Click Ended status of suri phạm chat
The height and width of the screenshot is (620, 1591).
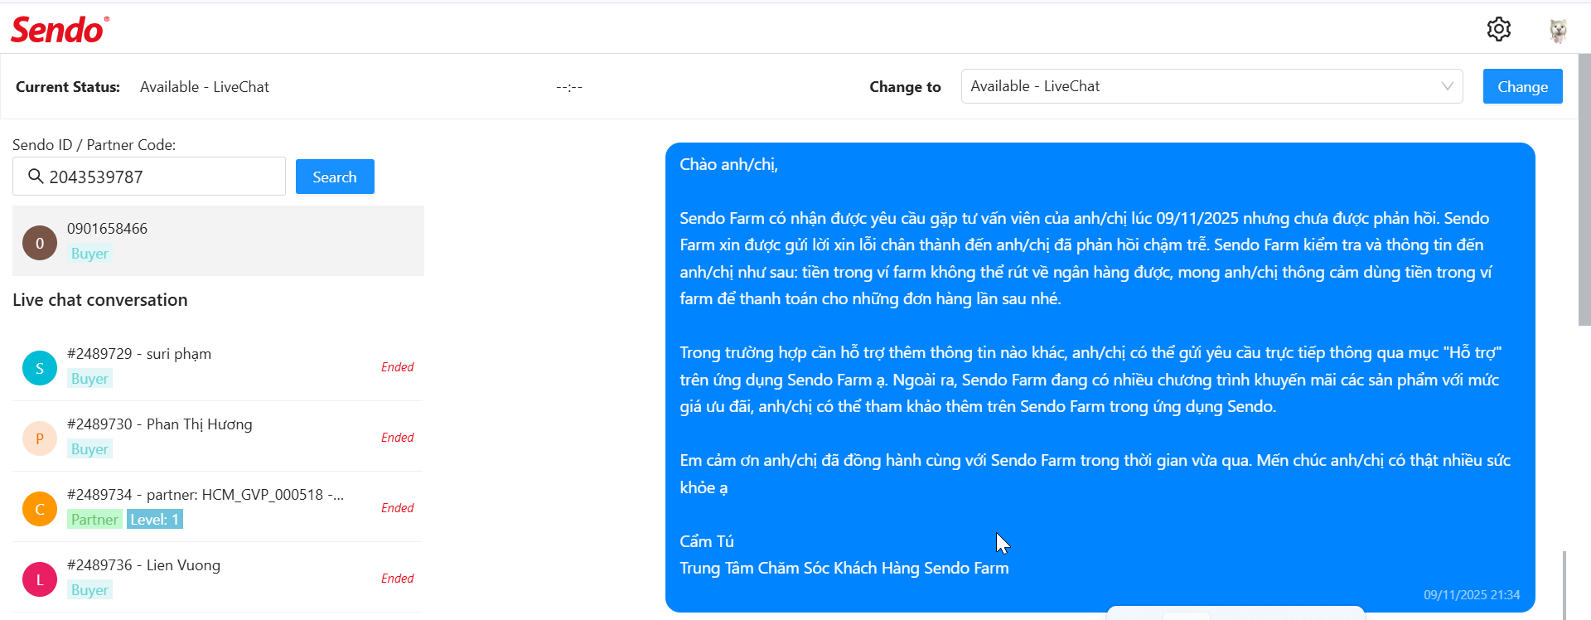pyautogui.click(x=397, y=367)
